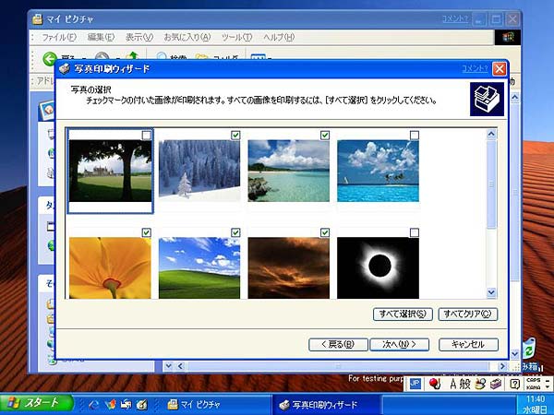Click the キャンセル button in the wizard
554x415 pixels.
pyautogui.click(x=468, y=344)
